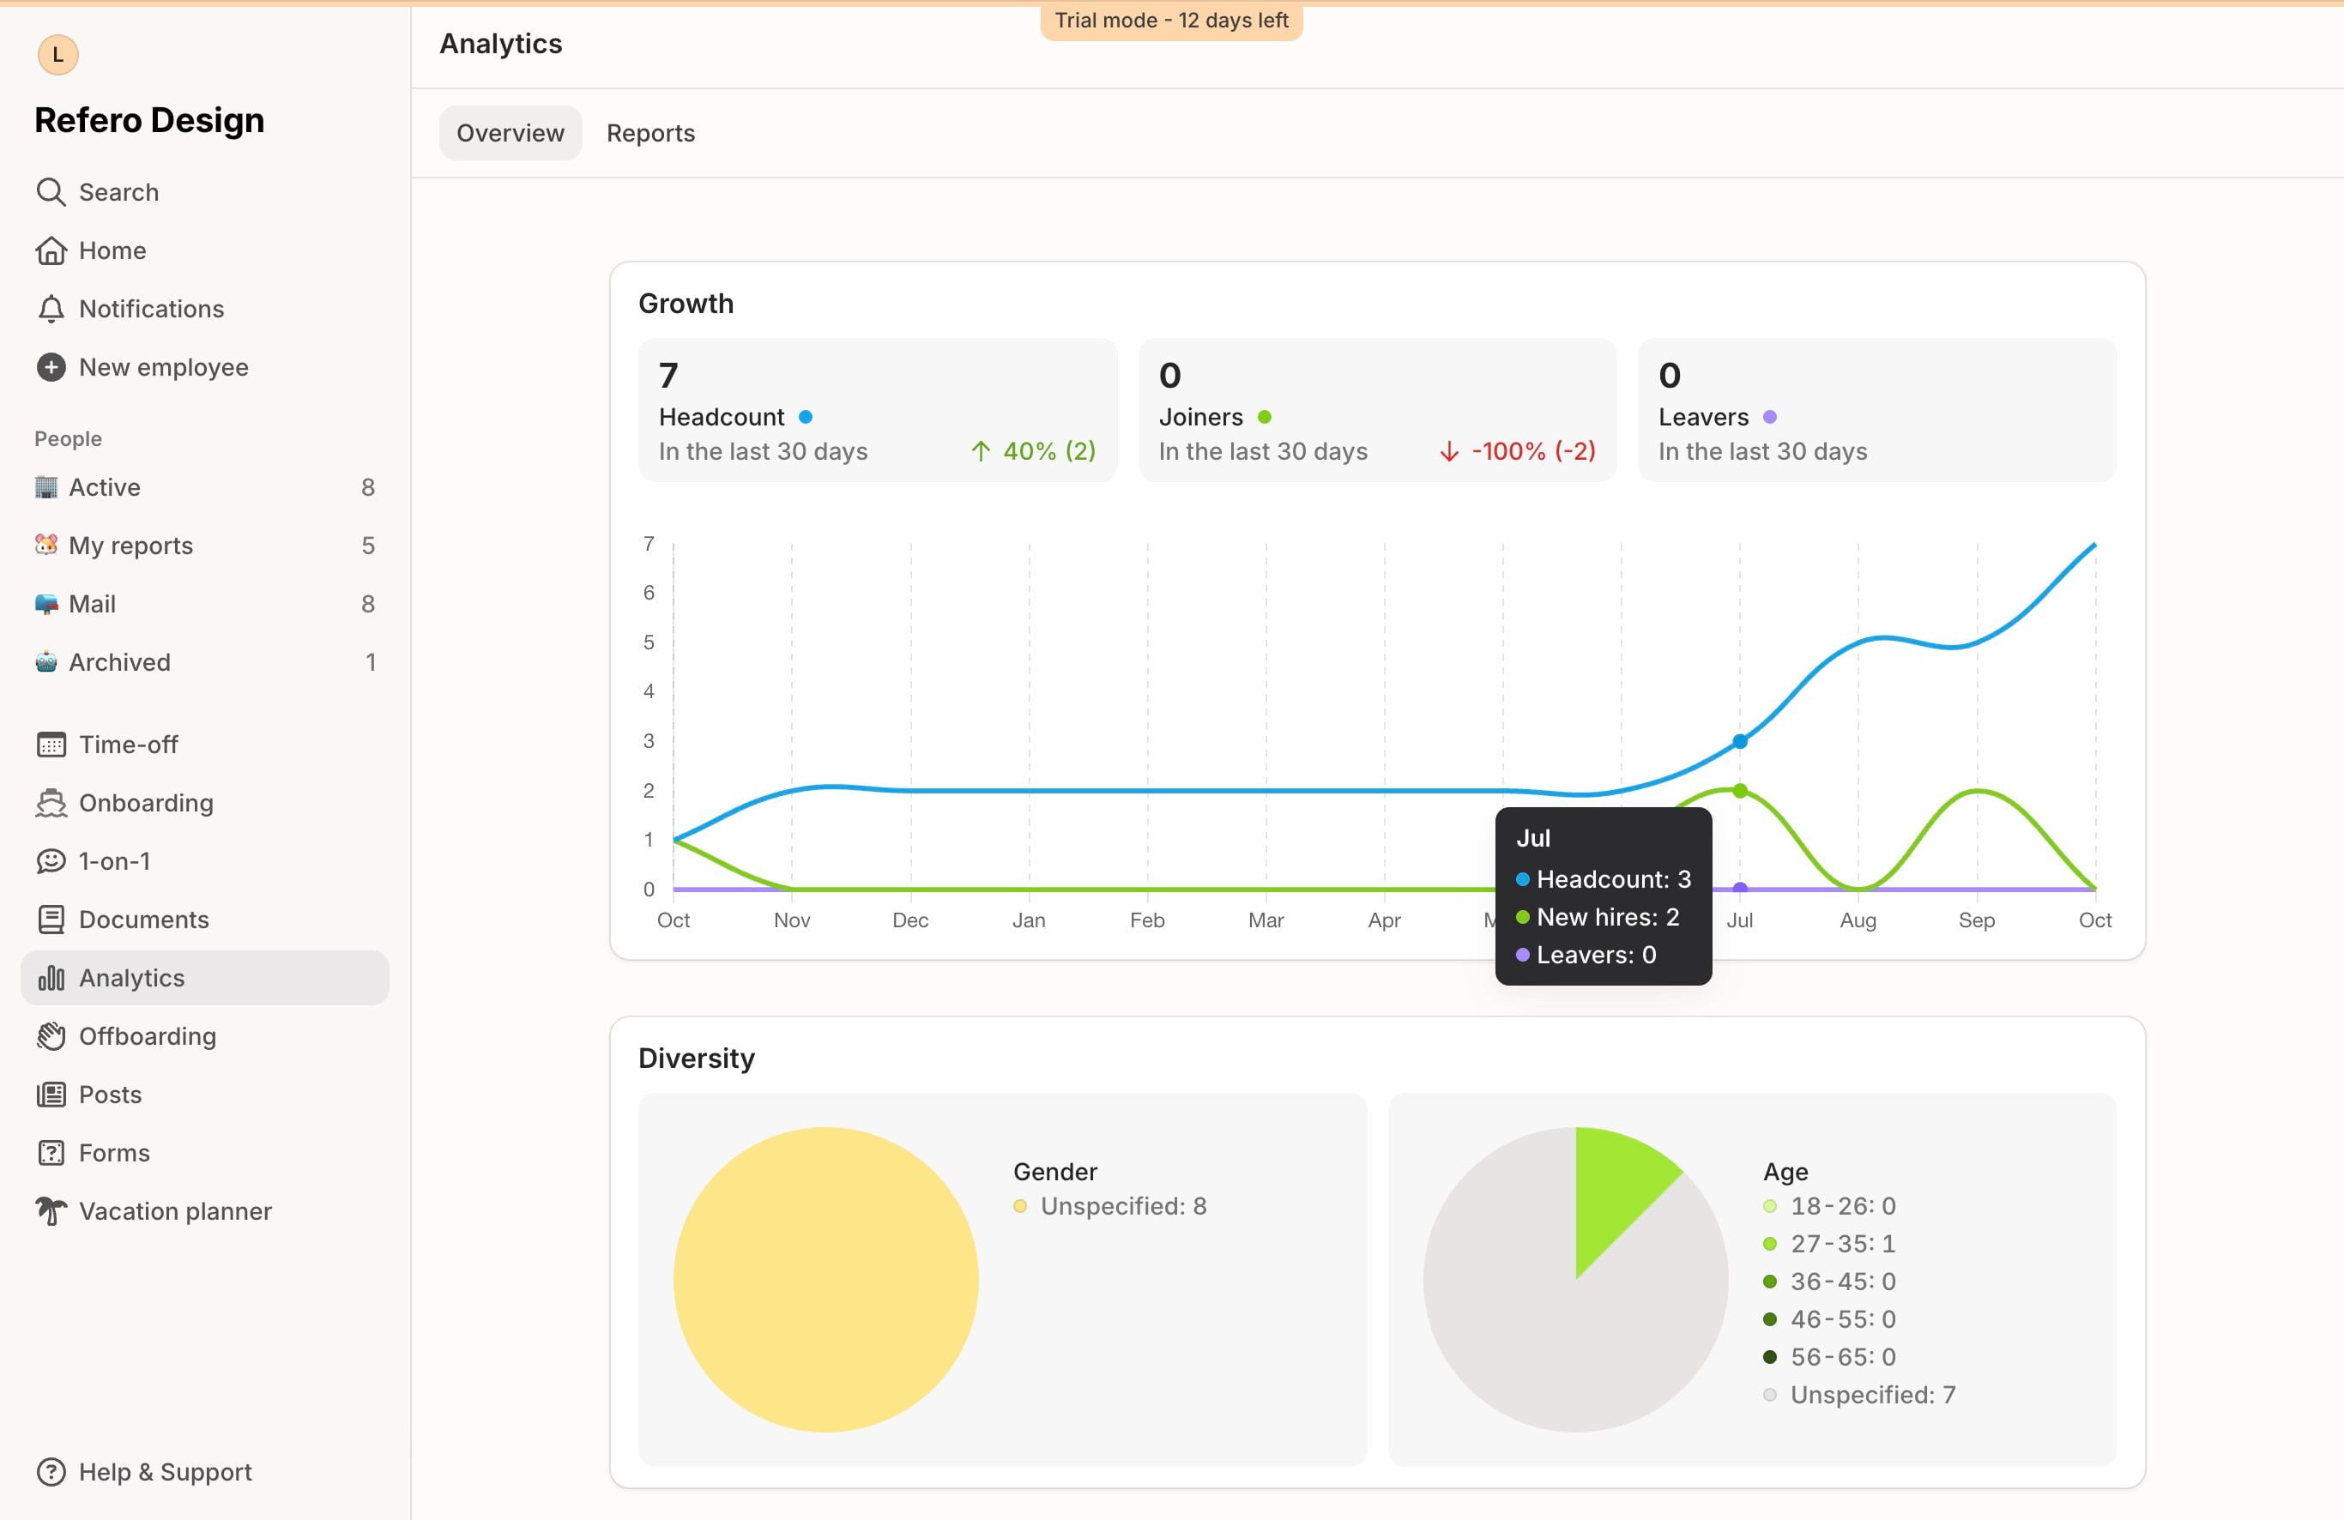Viewport: 2344px width, 1520px height.
Task: Click the yellow Gender pie chart
Action: (x=825, y=1279)
